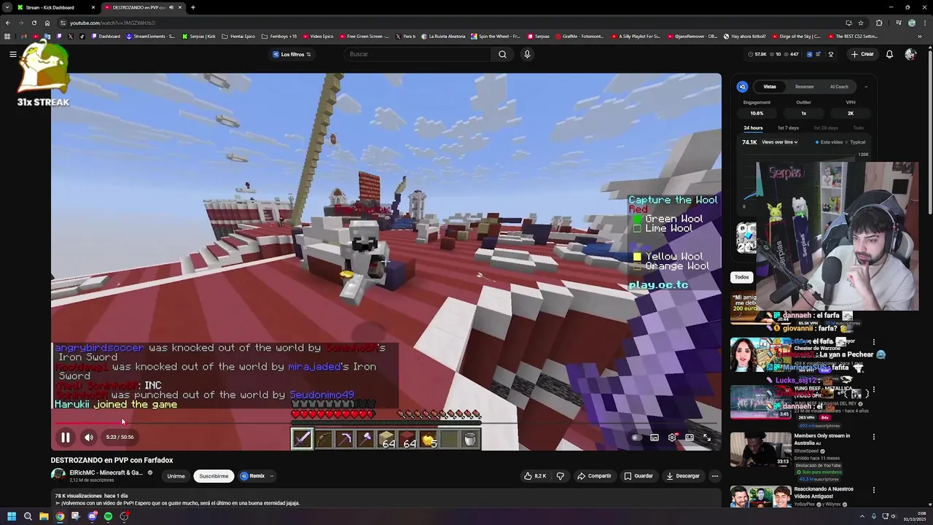This screenshot has height=525, width=933.
Task: Open 'Views over time' dropdown
Action: pos(780,142)
